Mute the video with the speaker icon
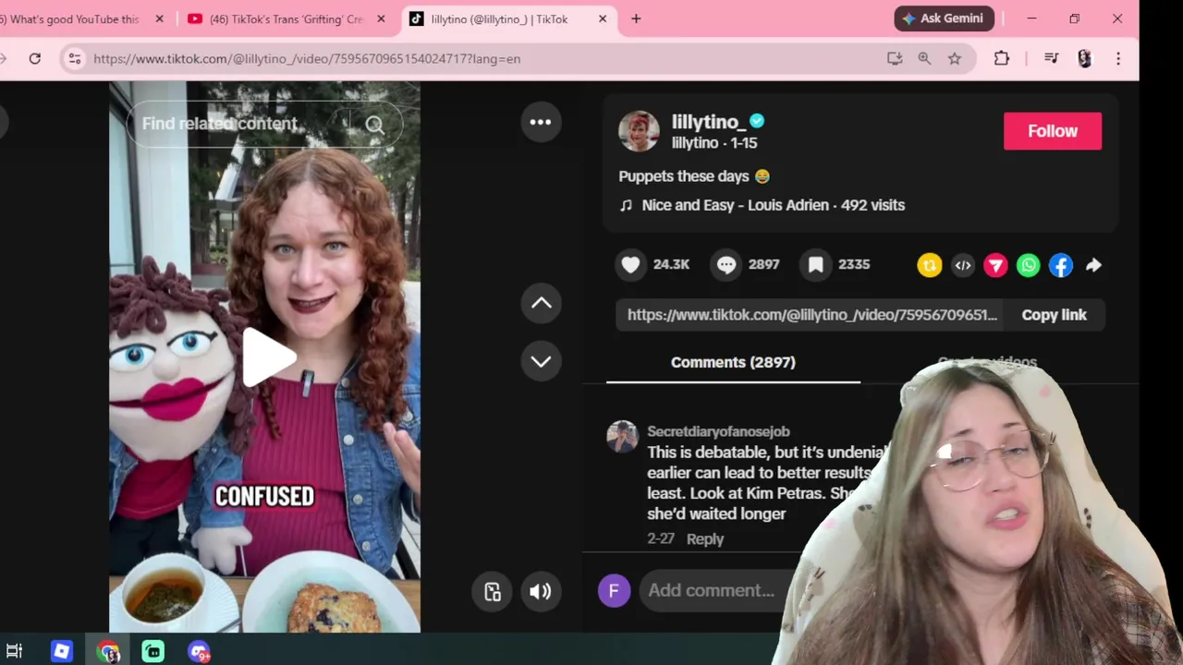 point(541,592)
